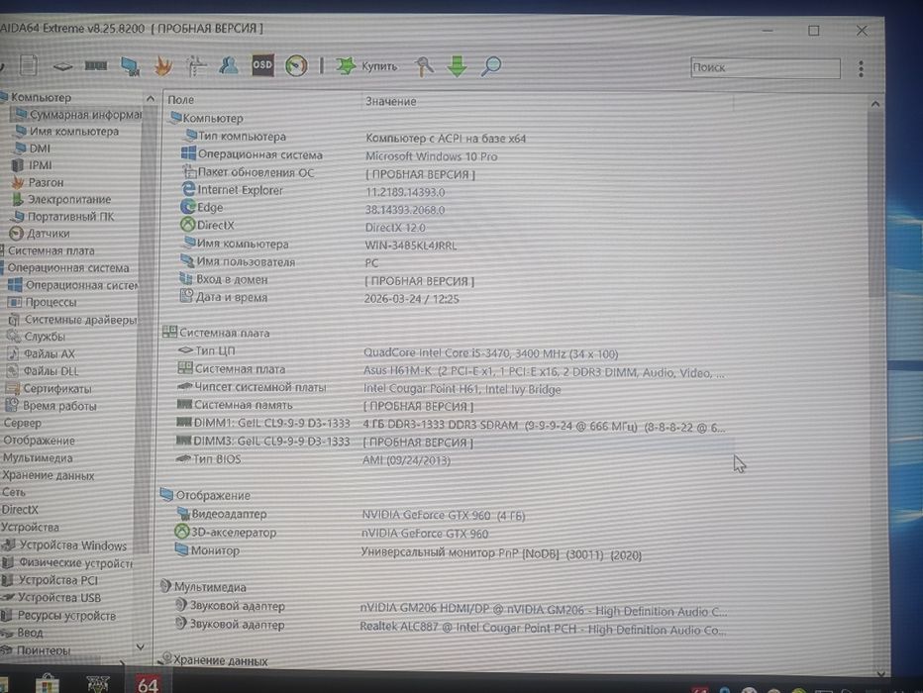The image size is (923, 693).
Task: Expand the Отображение tree category
Action: [x=39, y=440]
